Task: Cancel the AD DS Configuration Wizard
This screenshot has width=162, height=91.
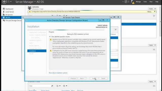Action: click(103, 78)
